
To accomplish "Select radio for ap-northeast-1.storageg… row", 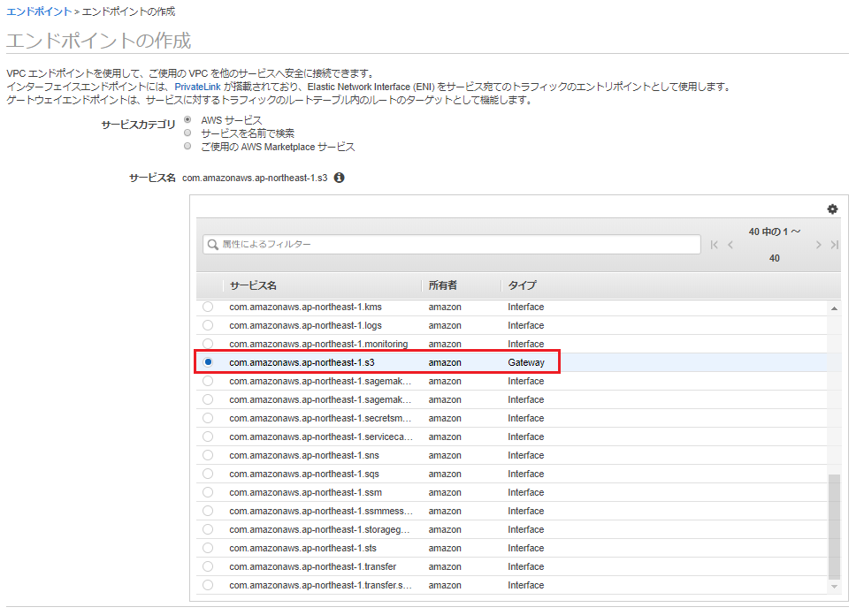I will 208,529.
